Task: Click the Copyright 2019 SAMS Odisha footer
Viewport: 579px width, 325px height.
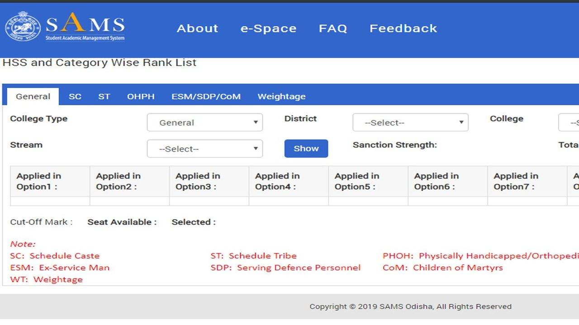Action: click(x=411, y=306)
